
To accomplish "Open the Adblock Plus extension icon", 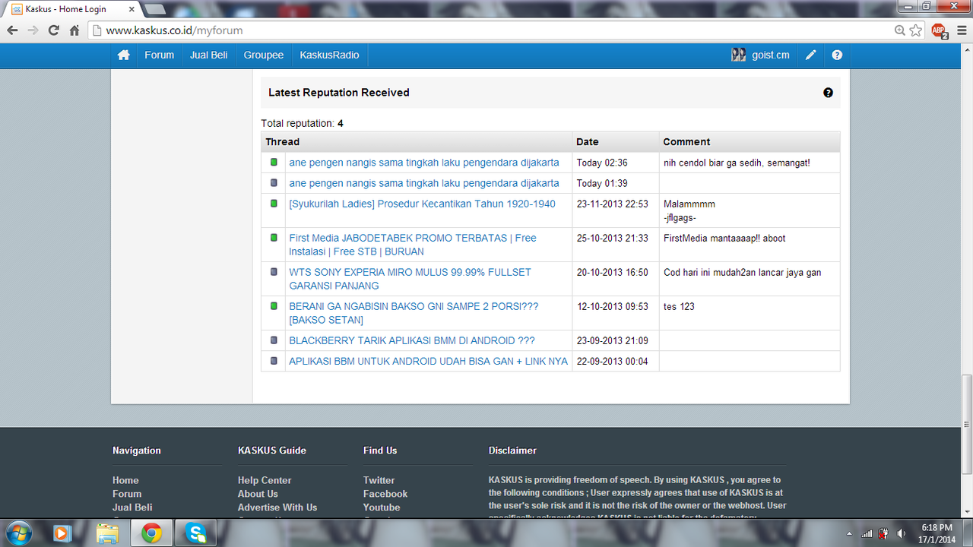I will coord(940,31).
